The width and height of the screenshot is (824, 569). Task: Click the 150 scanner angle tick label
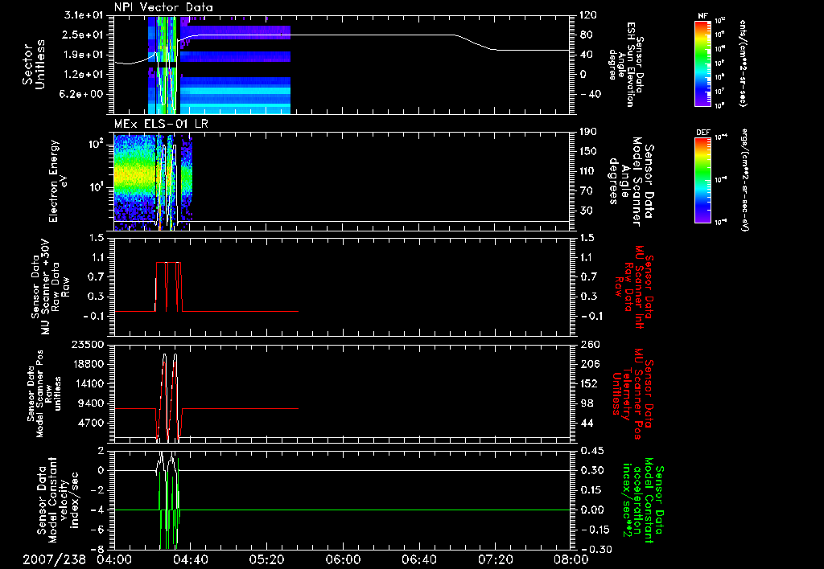(588, 152)
